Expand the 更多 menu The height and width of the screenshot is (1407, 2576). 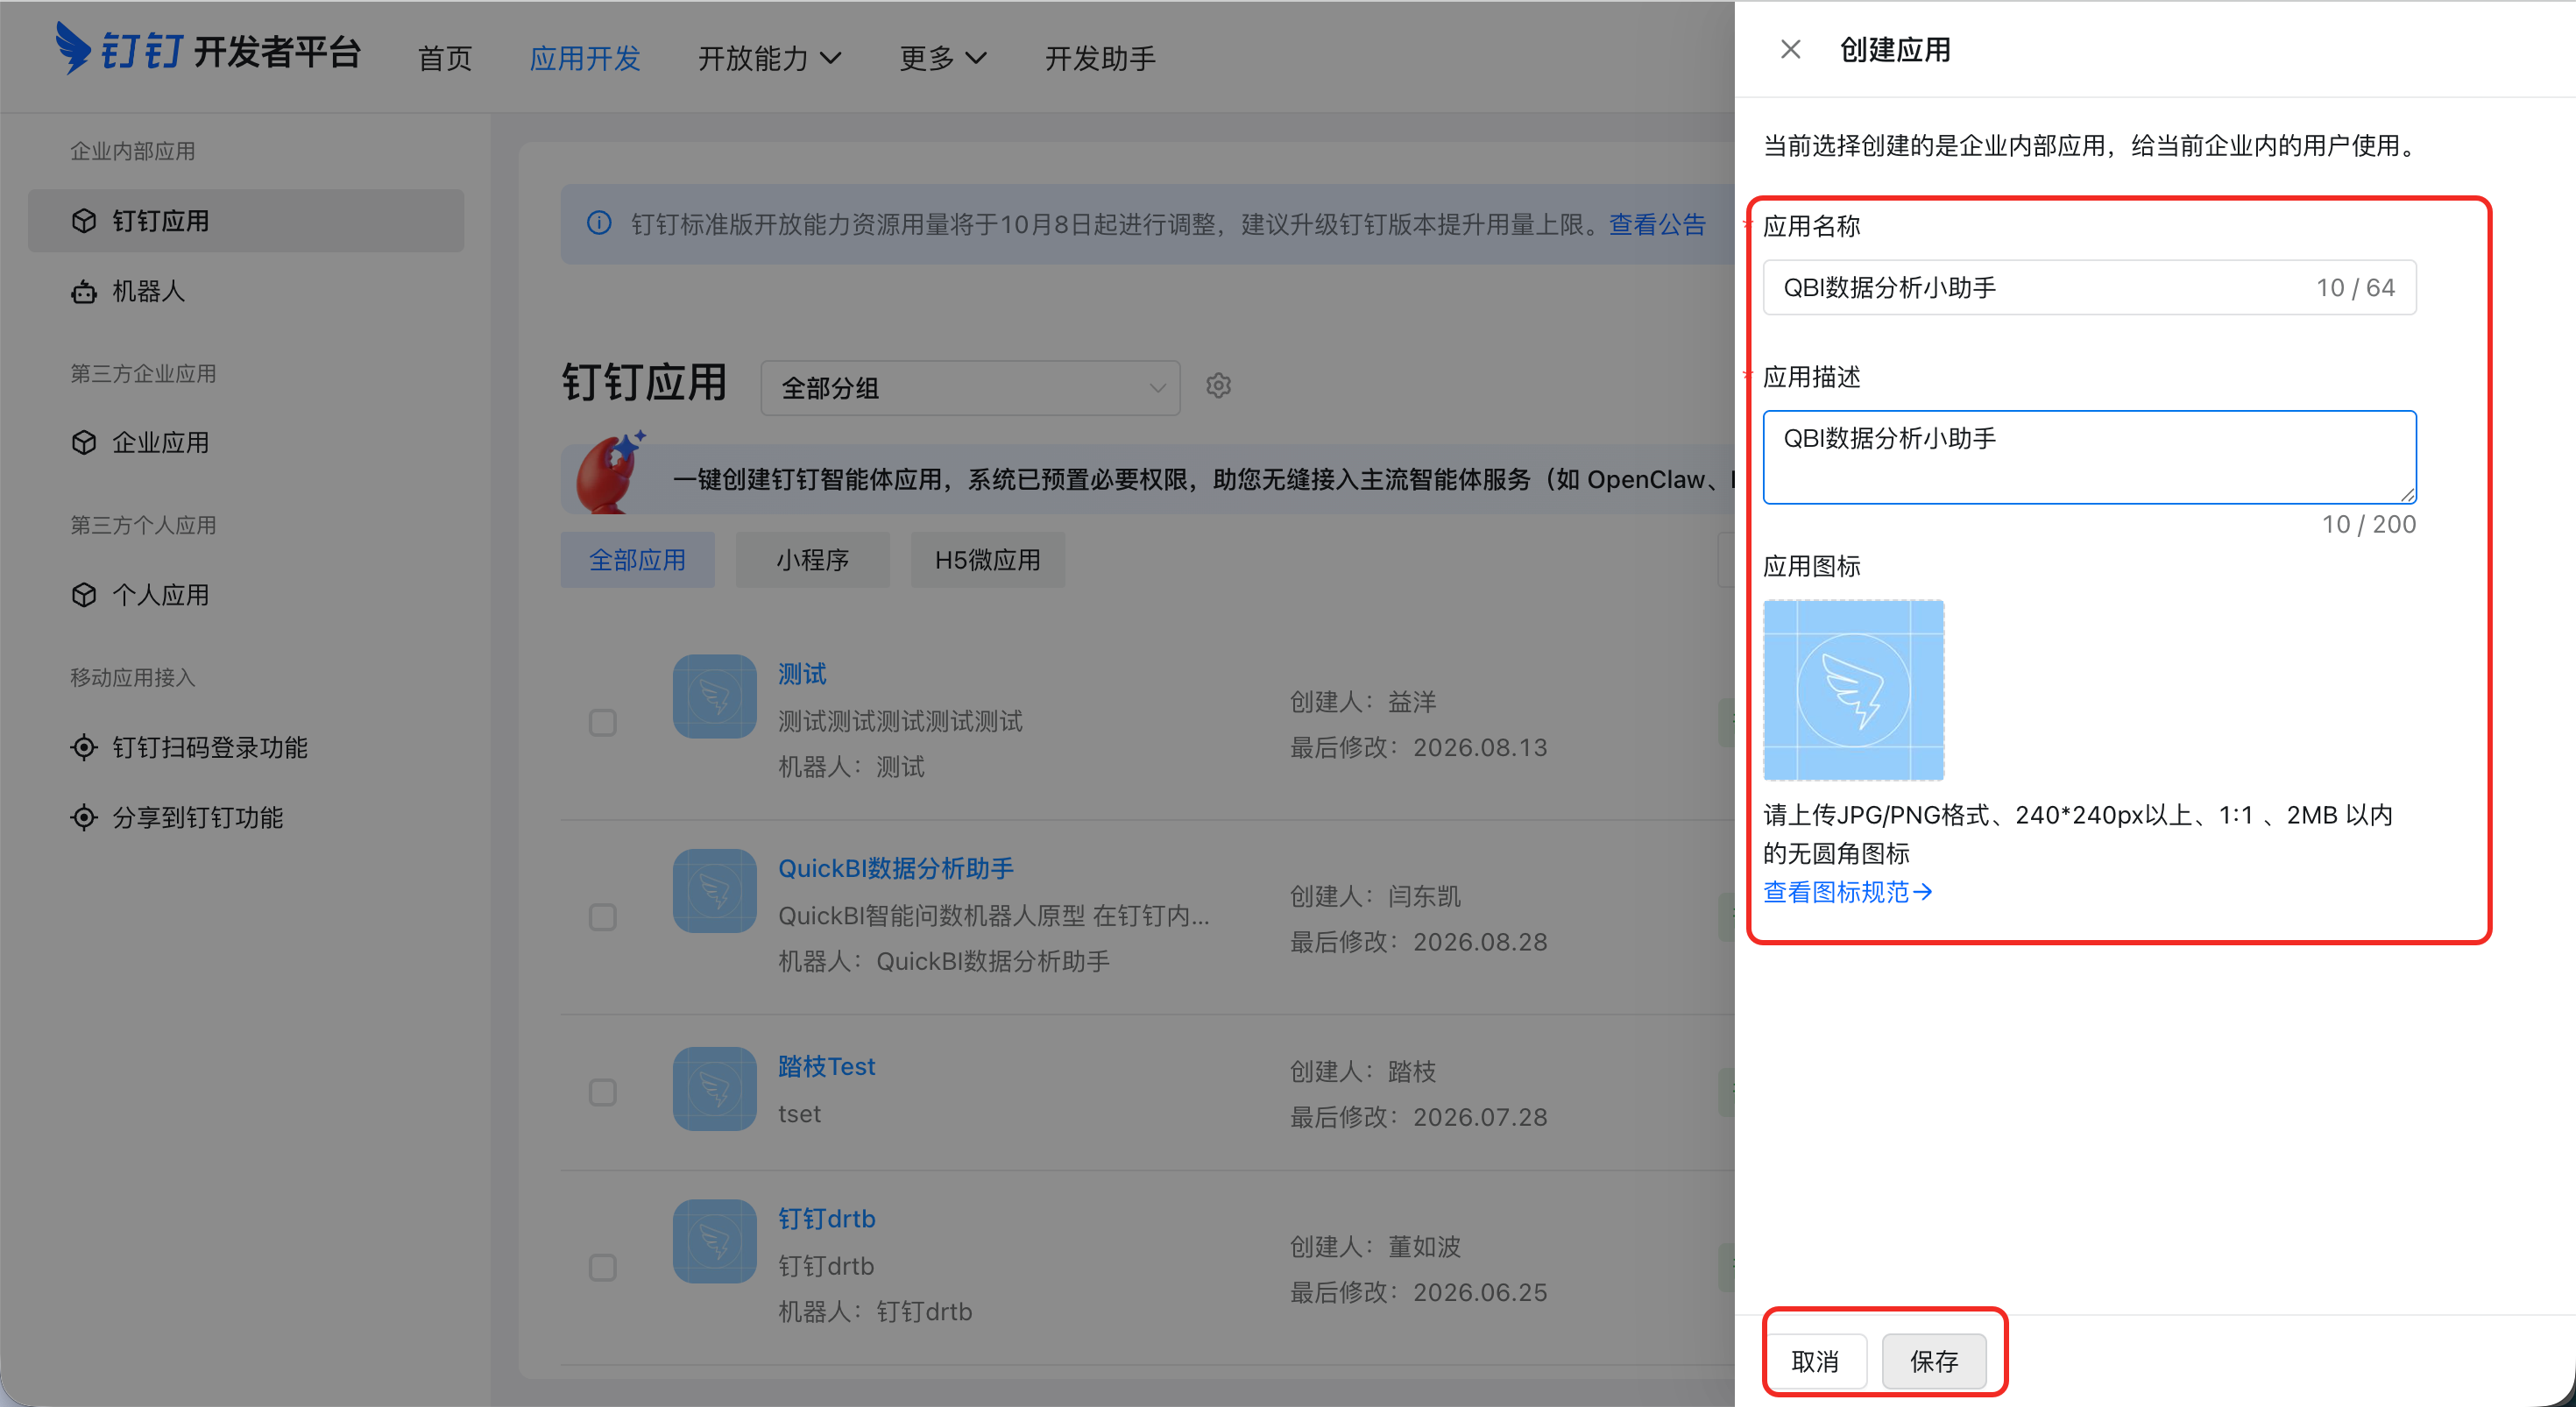click(943, 58)
